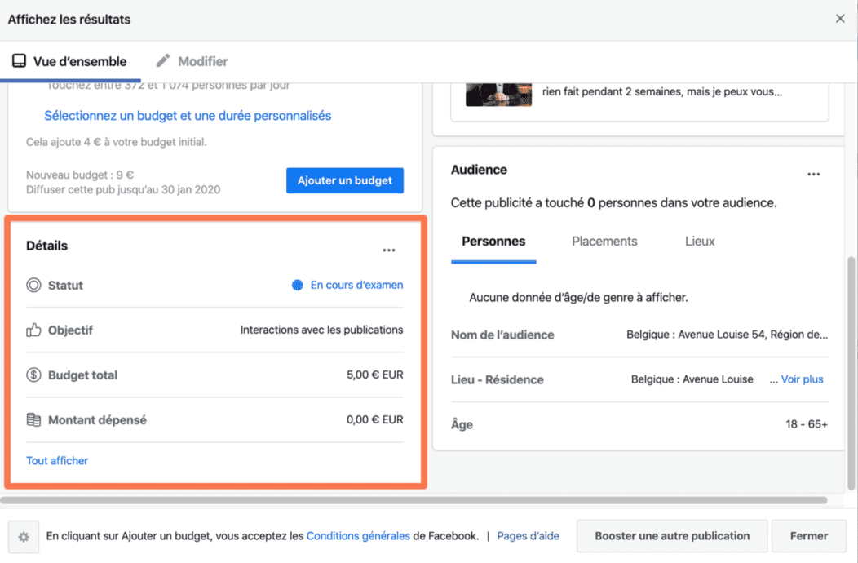Select the Personnes audience tab

493,242
